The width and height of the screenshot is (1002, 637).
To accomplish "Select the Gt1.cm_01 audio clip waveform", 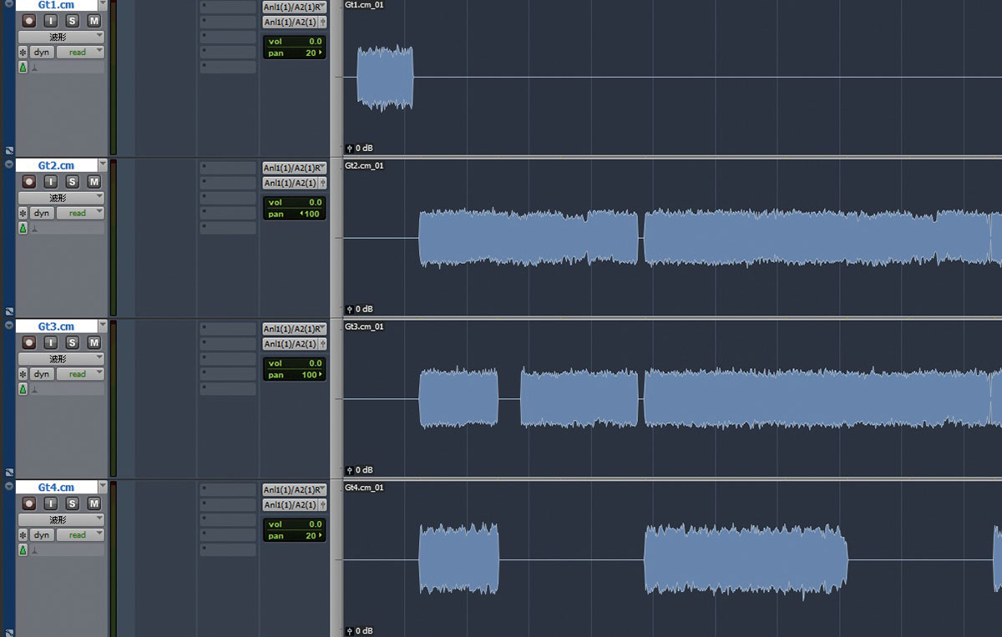I will pyautogui.click(x=385, y=78).
